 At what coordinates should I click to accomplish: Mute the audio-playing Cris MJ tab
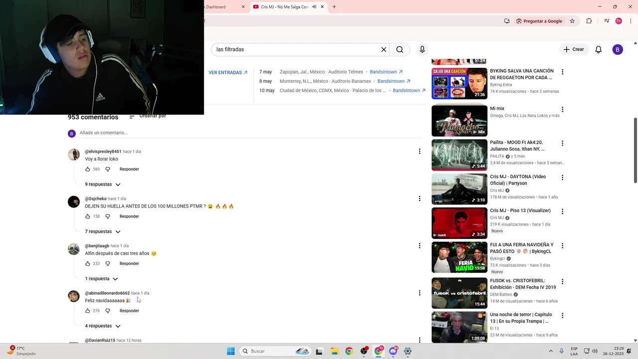tap(314, 7)
